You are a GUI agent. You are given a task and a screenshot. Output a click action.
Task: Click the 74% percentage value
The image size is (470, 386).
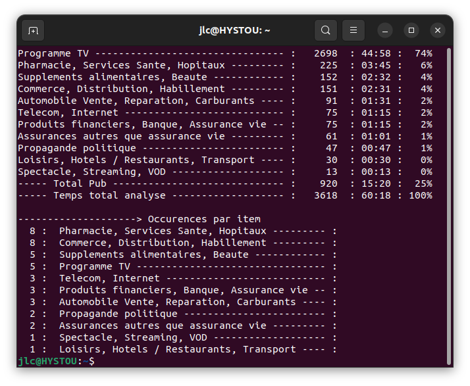[423, 53]
